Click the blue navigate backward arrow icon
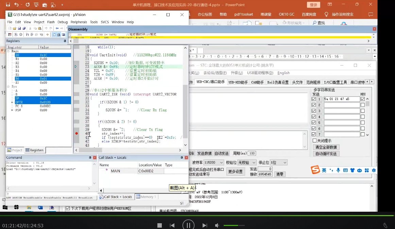The height and width of the screenshot is (229, 395). coord(57,28)
